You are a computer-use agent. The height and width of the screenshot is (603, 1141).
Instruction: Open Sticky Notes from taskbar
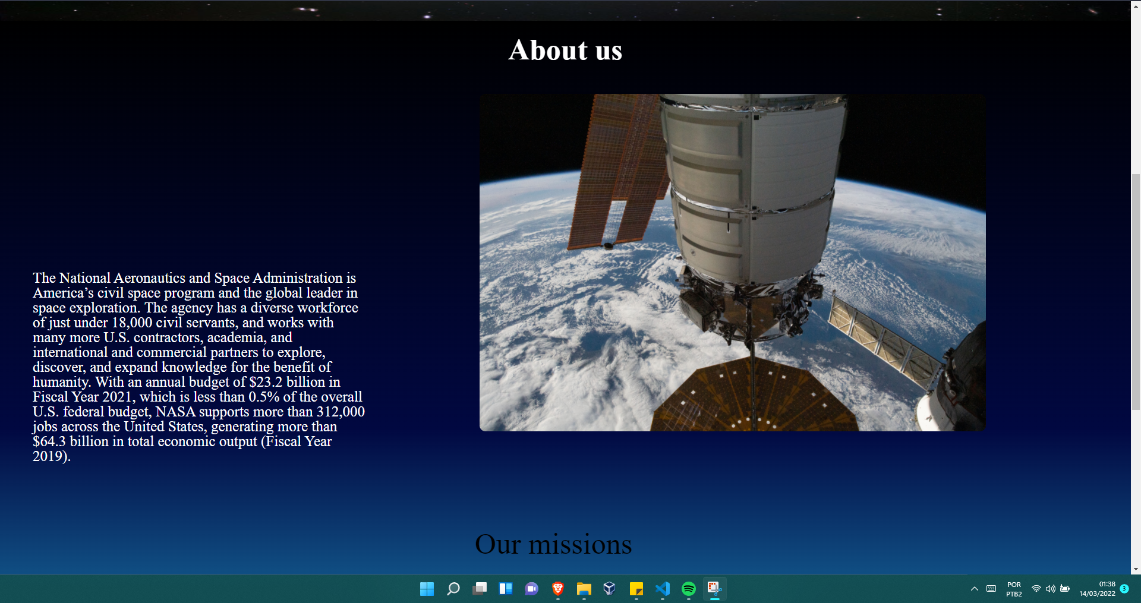[x=636, y=589]
